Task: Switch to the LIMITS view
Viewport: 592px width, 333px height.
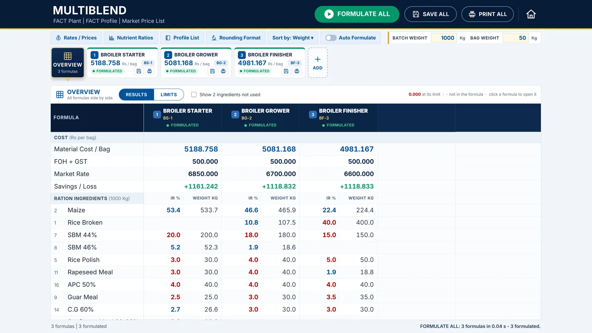Action: pos(169,95)
